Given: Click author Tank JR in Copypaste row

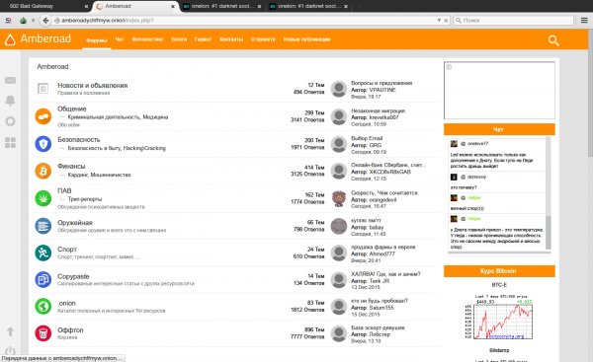Looking at the screenshot, I should pos(380,281).
